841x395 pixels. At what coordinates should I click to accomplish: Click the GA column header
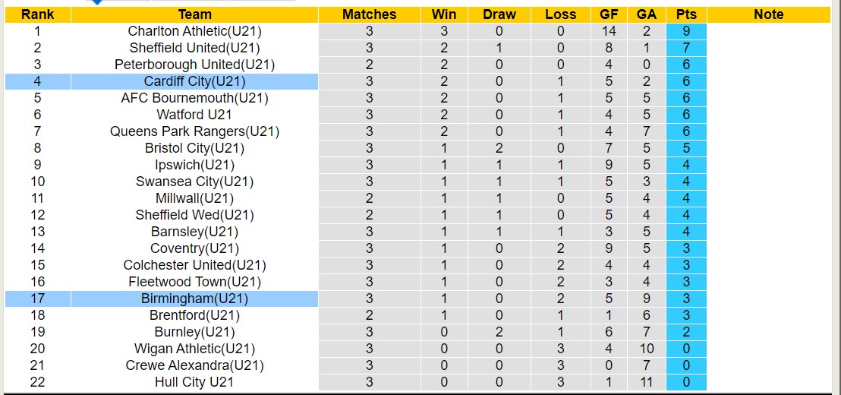click(647, 14)
